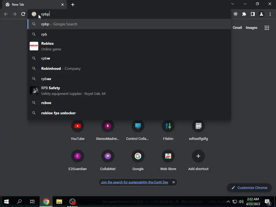
Task: Click the browser back arrow
Action: pos(6,14)
